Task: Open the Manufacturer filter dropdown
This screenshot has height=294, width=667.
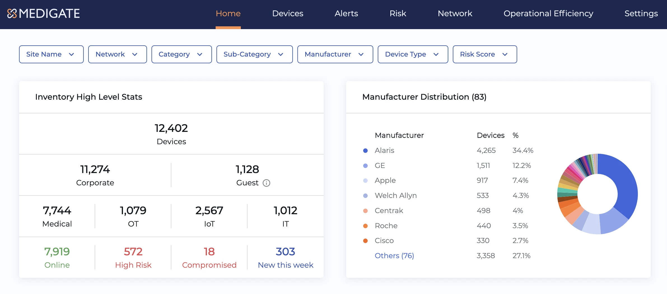Action: [335, 54]
